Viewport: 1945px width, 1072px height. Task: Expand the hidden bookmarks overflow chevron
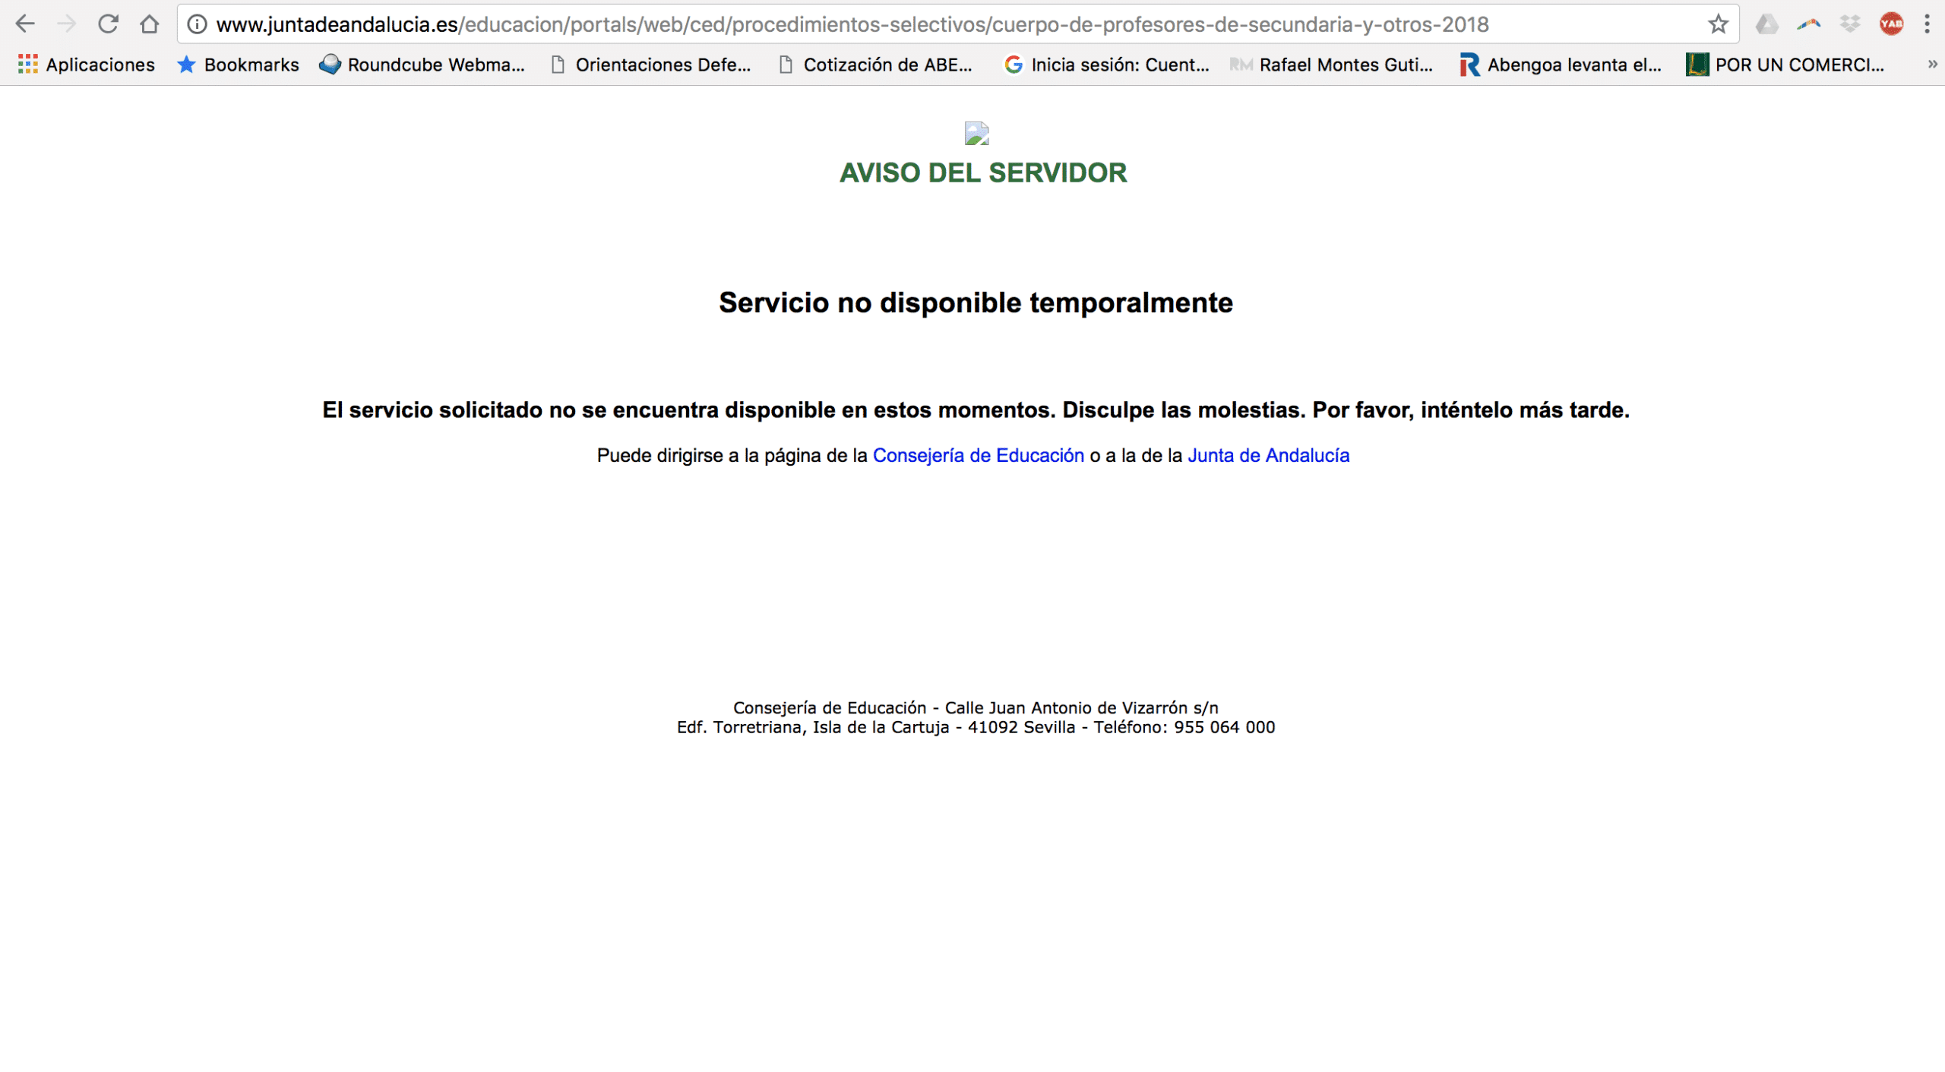[x=1932, y=65]
